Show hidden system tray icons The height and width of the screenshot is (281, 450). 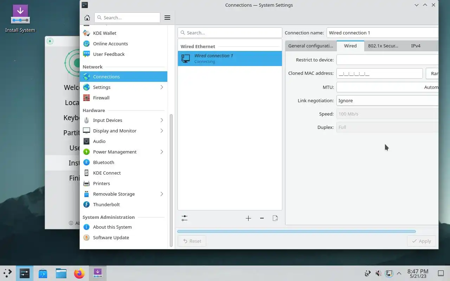pos(399,273)
